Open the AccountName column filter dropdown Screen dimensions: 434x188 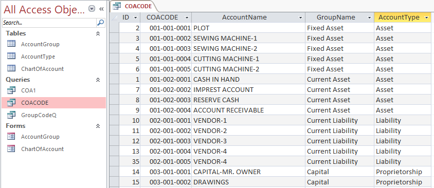click(301, 17)
